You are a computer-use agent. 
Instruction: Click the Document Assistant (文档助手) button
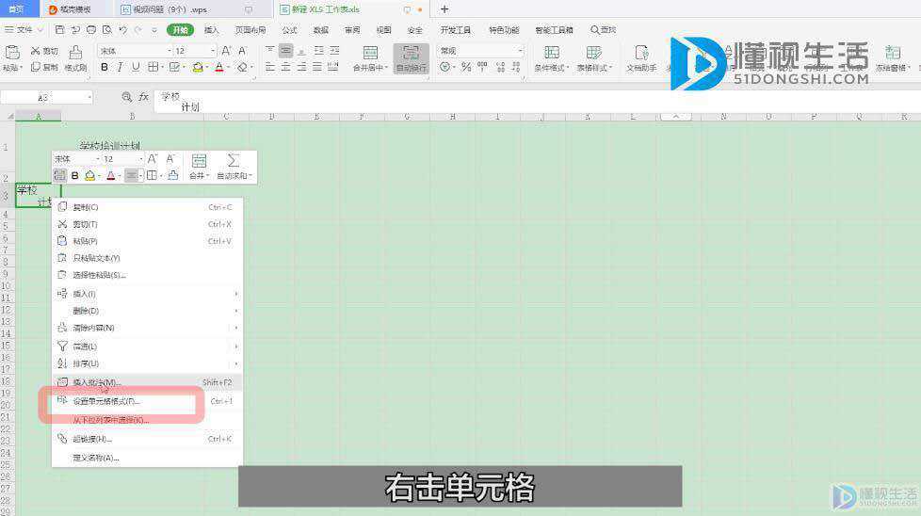[640, 58]
